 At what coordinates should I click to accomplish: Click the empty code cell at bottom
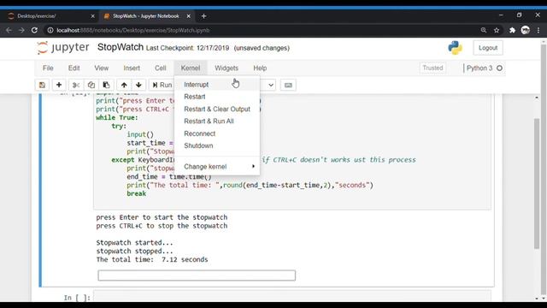click(292, 297)
